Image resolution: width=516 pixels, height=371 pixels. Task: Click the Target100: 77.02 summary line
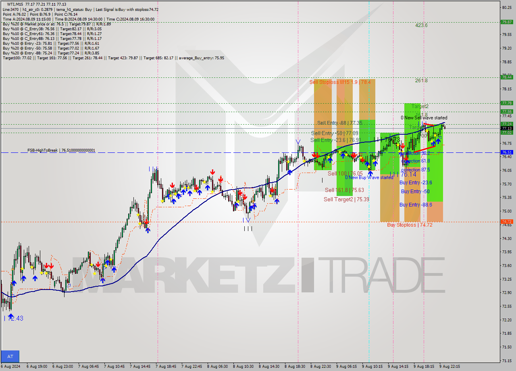coord(113,58)
